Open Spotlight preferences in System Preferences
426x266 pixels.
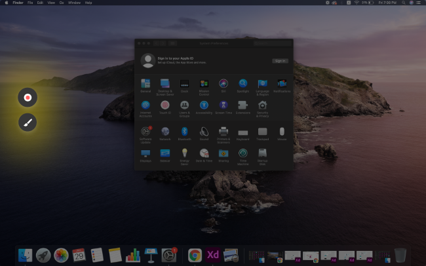coord(243,86)
